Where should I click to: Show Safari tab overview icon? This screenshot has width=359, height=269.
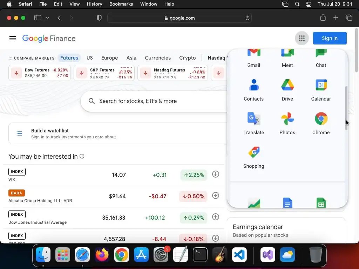[349, 18]
